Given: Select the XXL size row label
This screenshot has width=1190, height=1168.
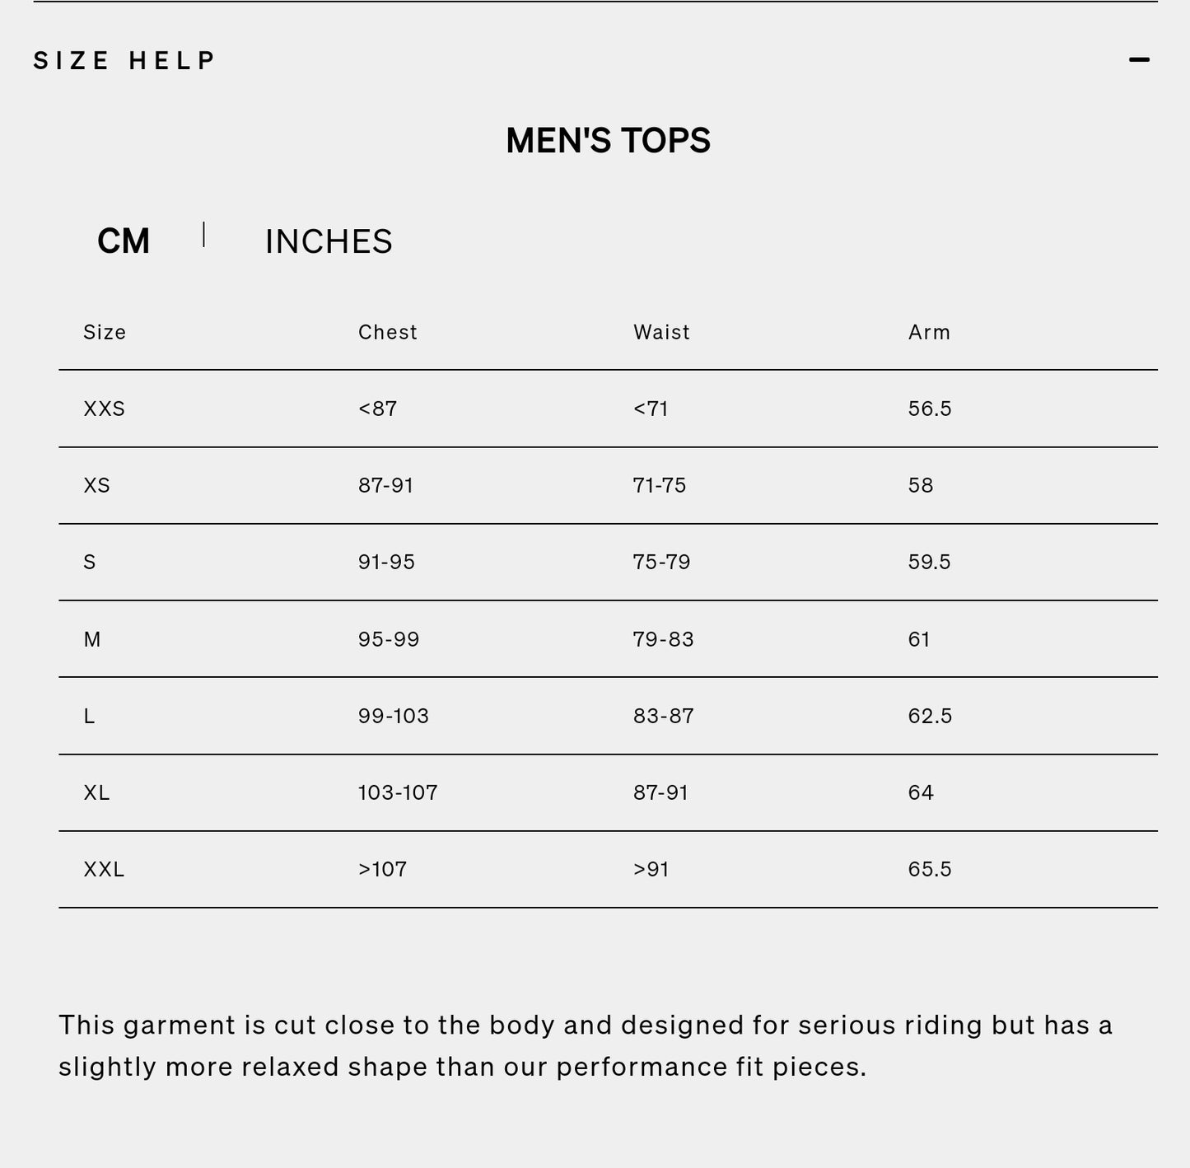Looking at the screenshot, I should [x=104, y=869].
